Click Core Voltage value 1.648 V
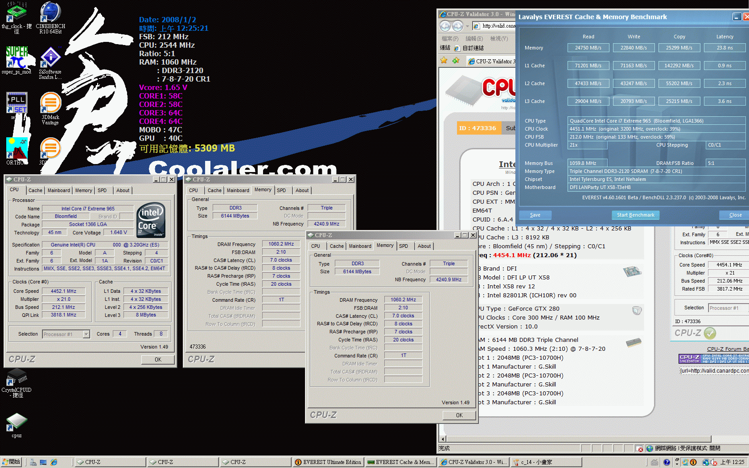 point(119,232)
